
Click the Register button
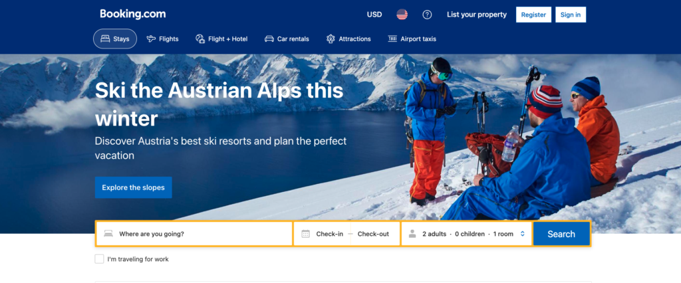(x=533, y=15)
